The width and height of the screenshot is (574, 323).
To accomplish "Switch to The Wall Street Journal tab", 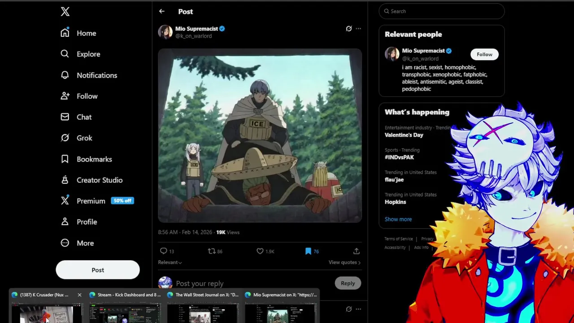I will pyautogui.click(x=203, y=307).
